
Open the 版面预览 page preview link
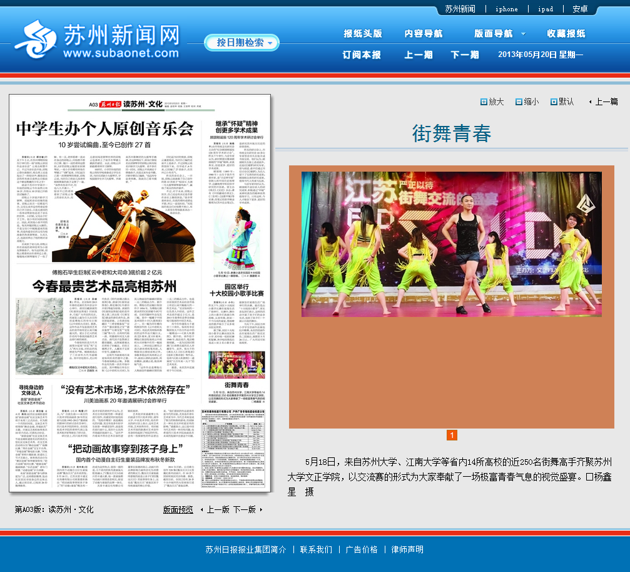coord(178,510)
